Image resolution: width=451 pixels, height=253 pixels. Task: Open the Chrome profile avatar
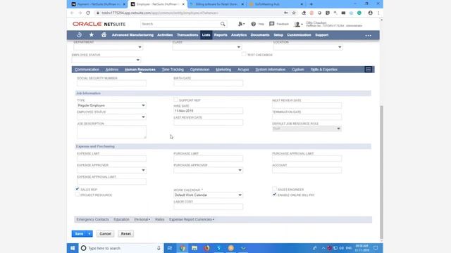[x=370, y=13]
